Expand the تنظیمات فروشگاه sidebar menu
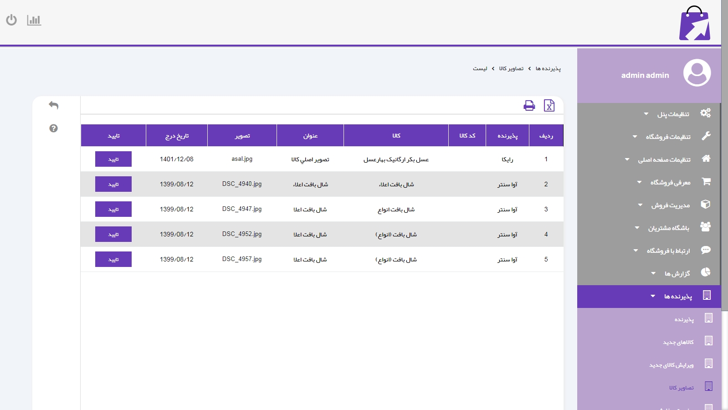Screen dimensions: 728x410 (668, 137)
